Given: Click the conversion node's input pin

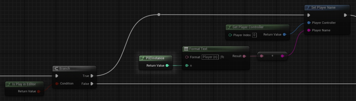Looking at the screenshot, I should coord(262,56).
